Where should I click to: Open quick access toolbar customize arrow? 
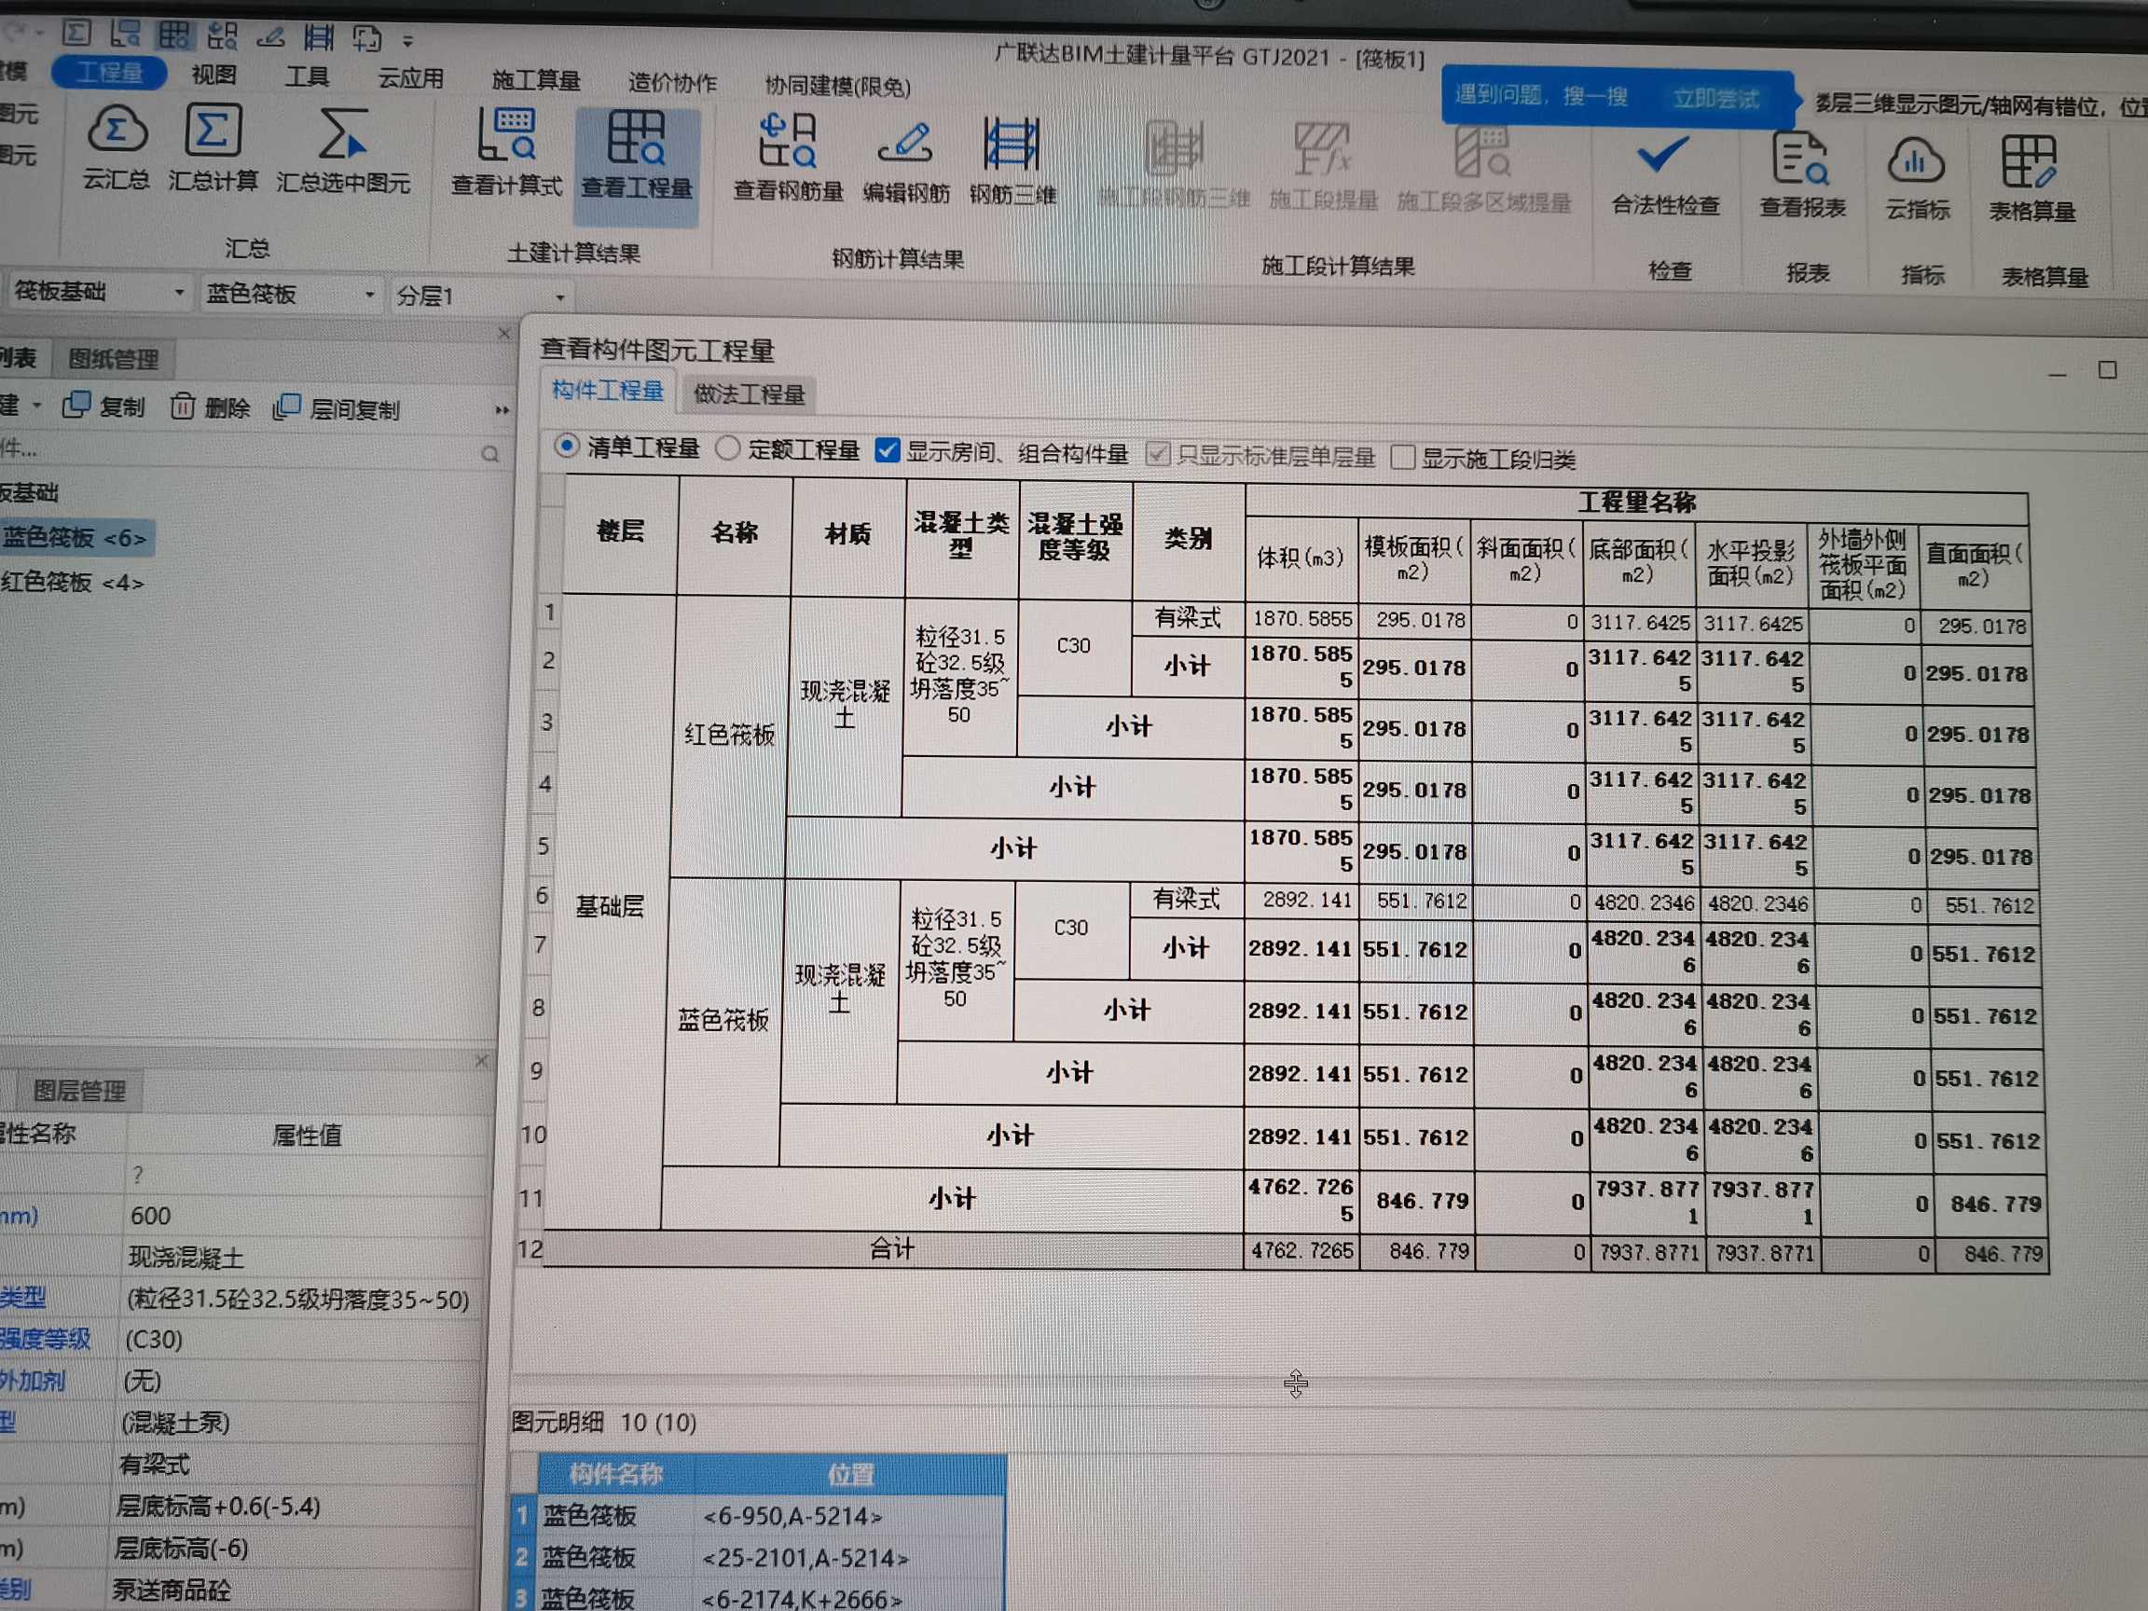[x=407, y=42]
